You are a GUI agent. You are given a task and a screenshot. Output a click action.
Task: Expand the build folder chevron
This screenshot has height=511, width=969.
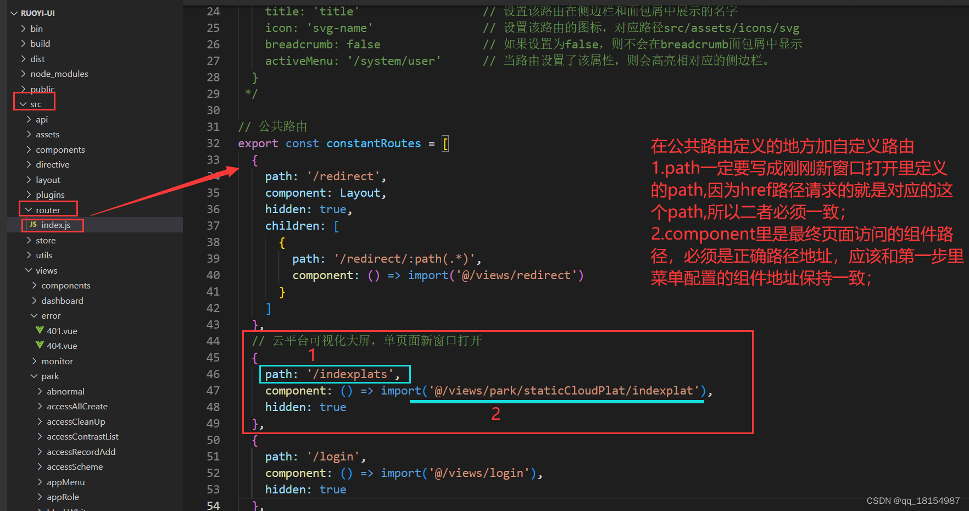coord(23,43)
